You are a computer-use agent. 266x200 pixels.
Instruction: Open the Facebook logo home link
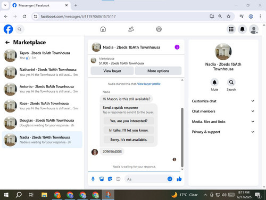(8, 29)
